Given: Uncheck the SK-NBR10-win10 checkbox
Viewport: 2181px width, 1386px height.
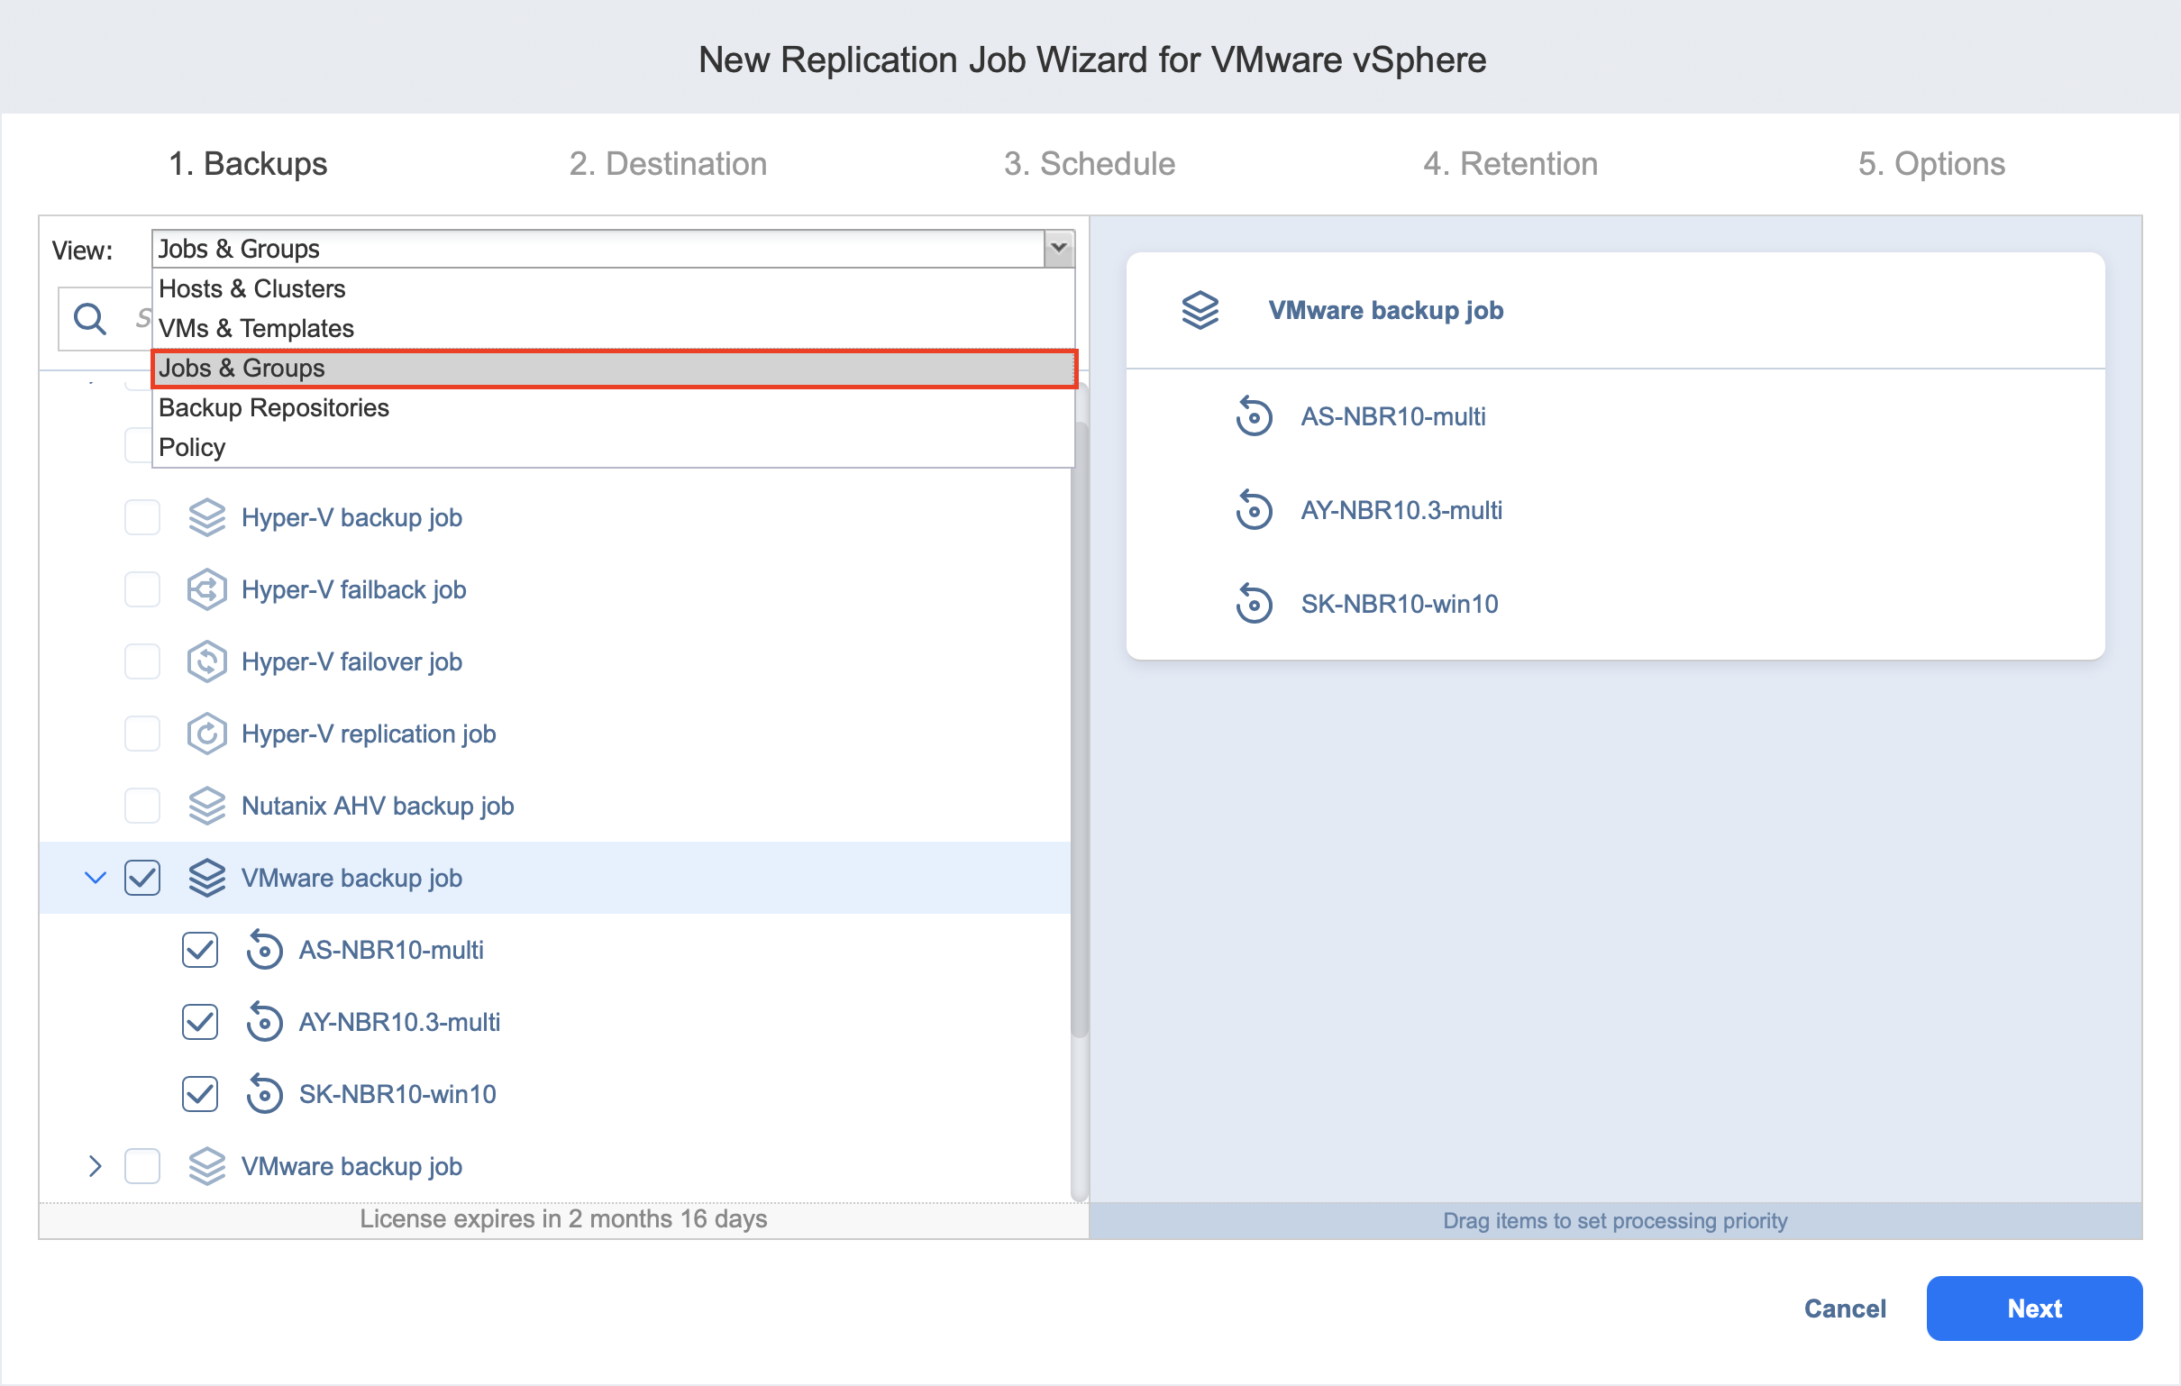Looking at the screenshot, I should click(x=200, y=1093).
